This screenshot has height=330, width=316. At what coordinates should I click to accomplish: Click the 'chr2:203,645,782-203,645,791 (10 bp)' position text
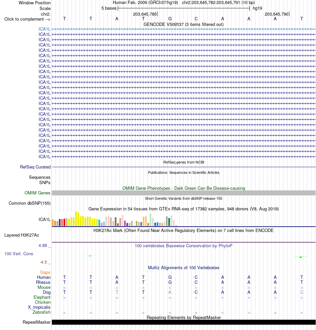[x=218, y=3]
